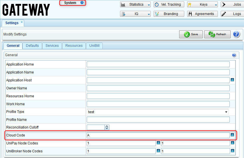Viewport: 244px width, 158px height.
Task: Open Jobs section
Action: coord(232,5)
